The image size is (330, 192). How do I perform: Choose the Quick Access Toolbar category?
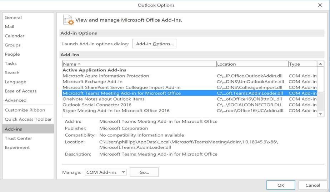click(28, 119)
